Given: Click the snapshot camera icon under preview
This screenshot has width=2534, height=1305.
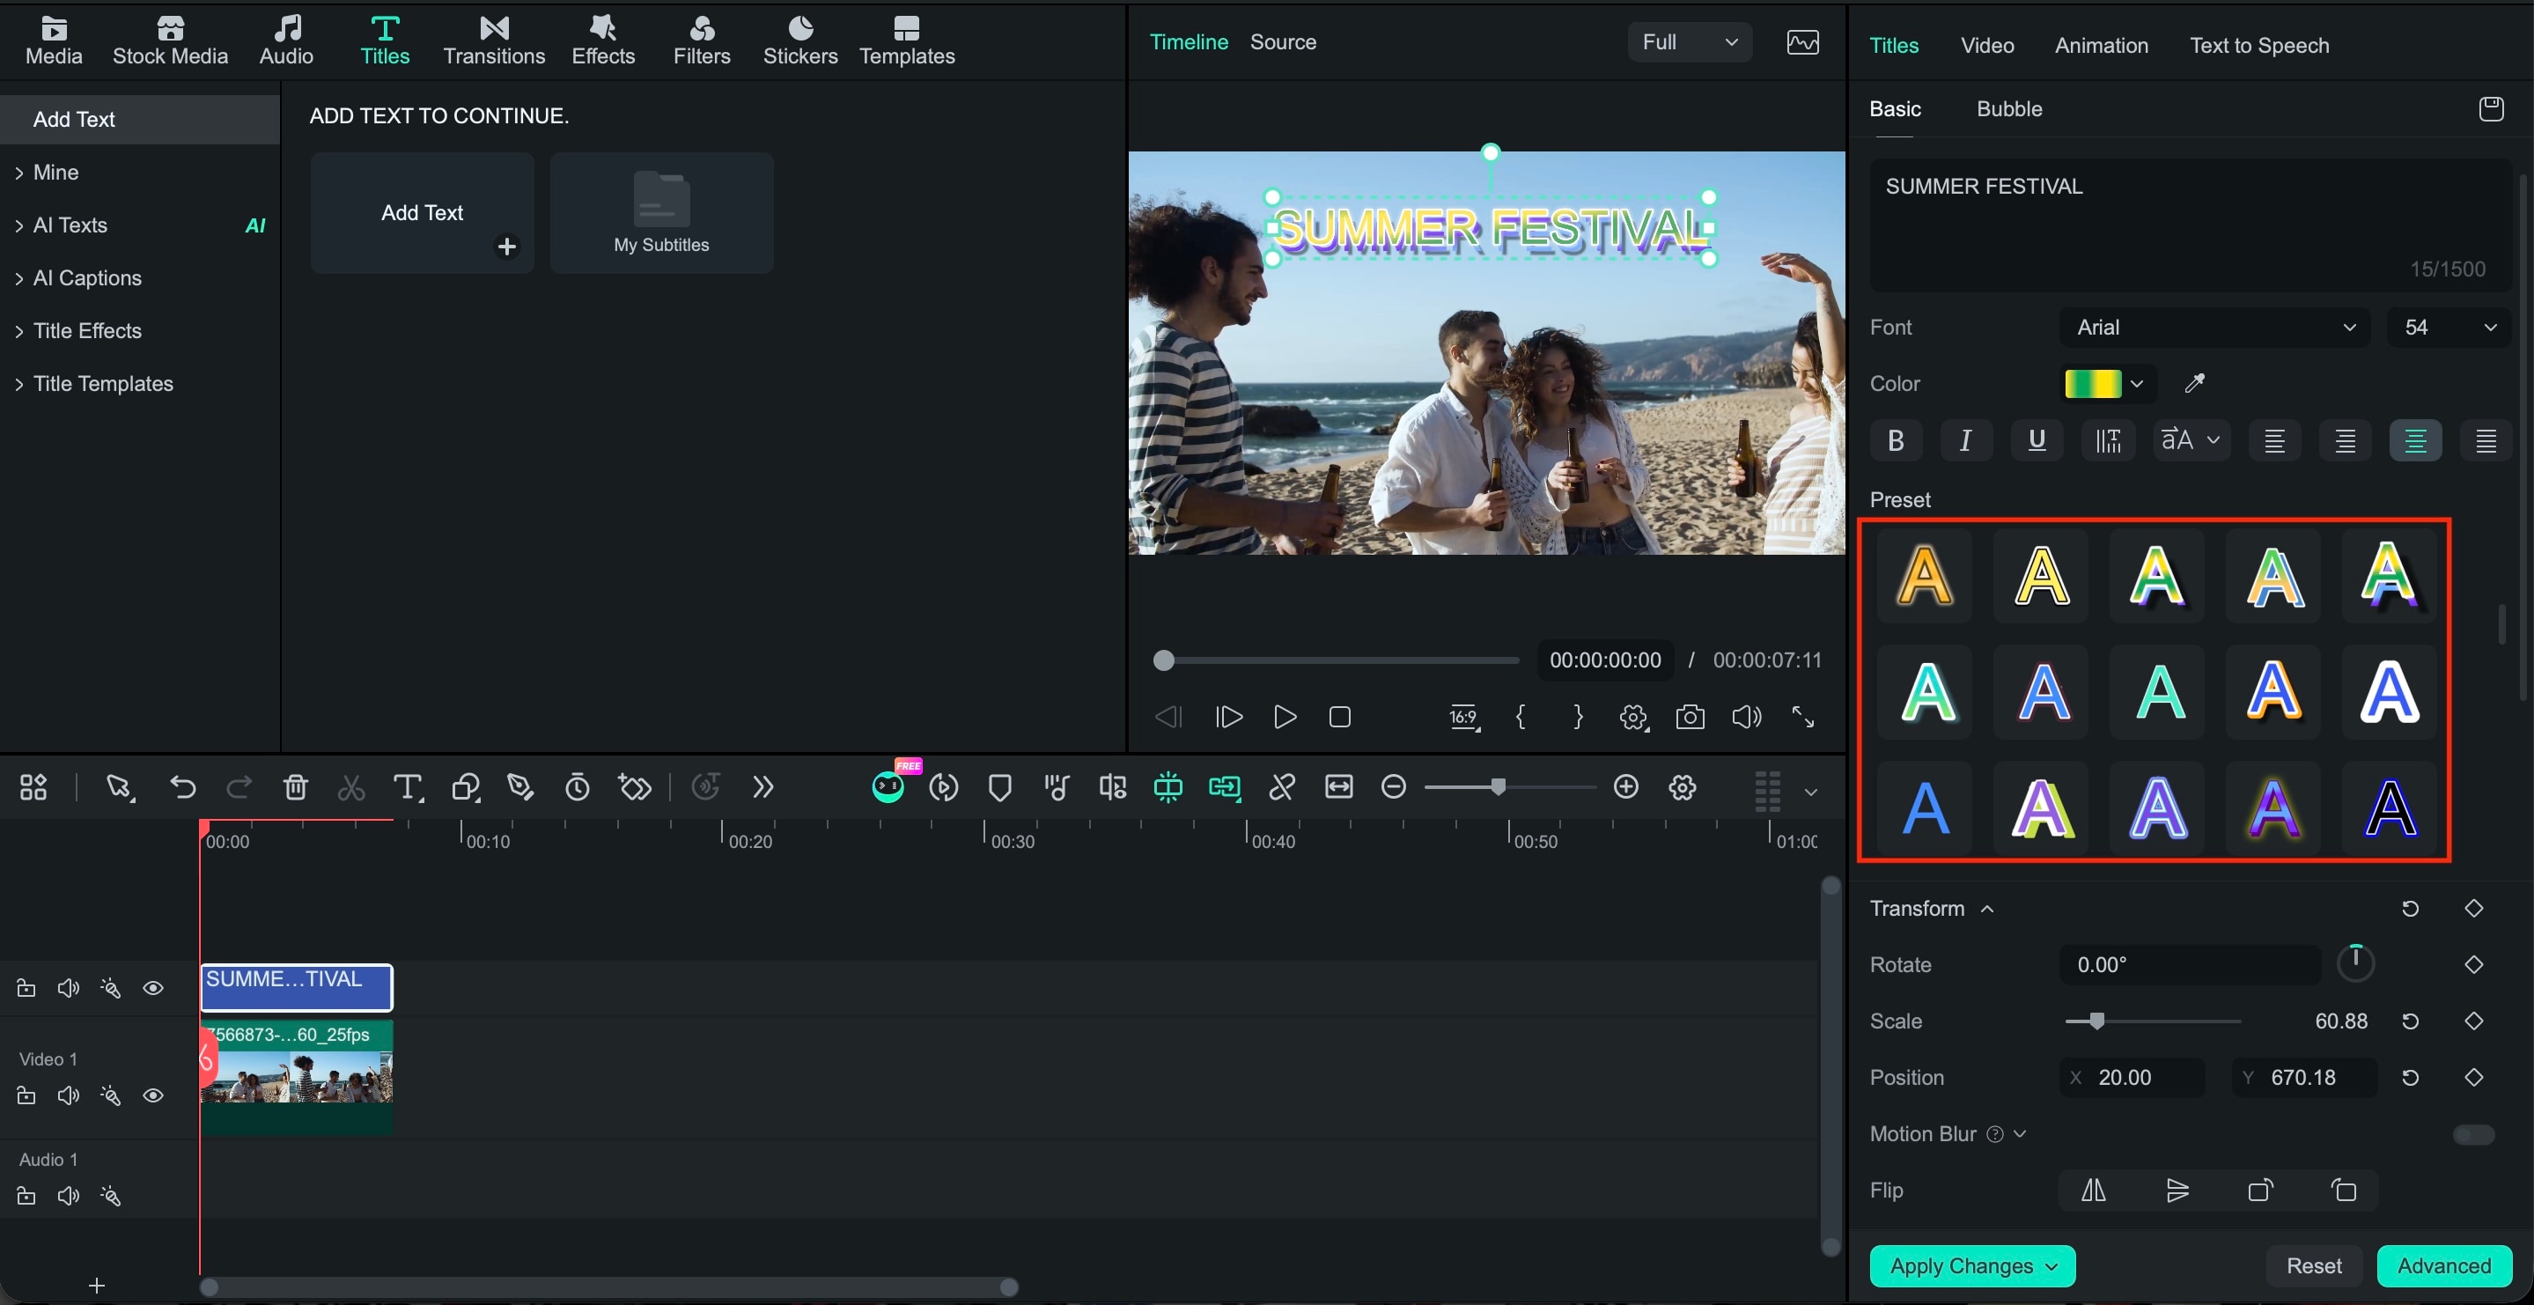Looking at the screenshot, I should [x=1690, y=717].
